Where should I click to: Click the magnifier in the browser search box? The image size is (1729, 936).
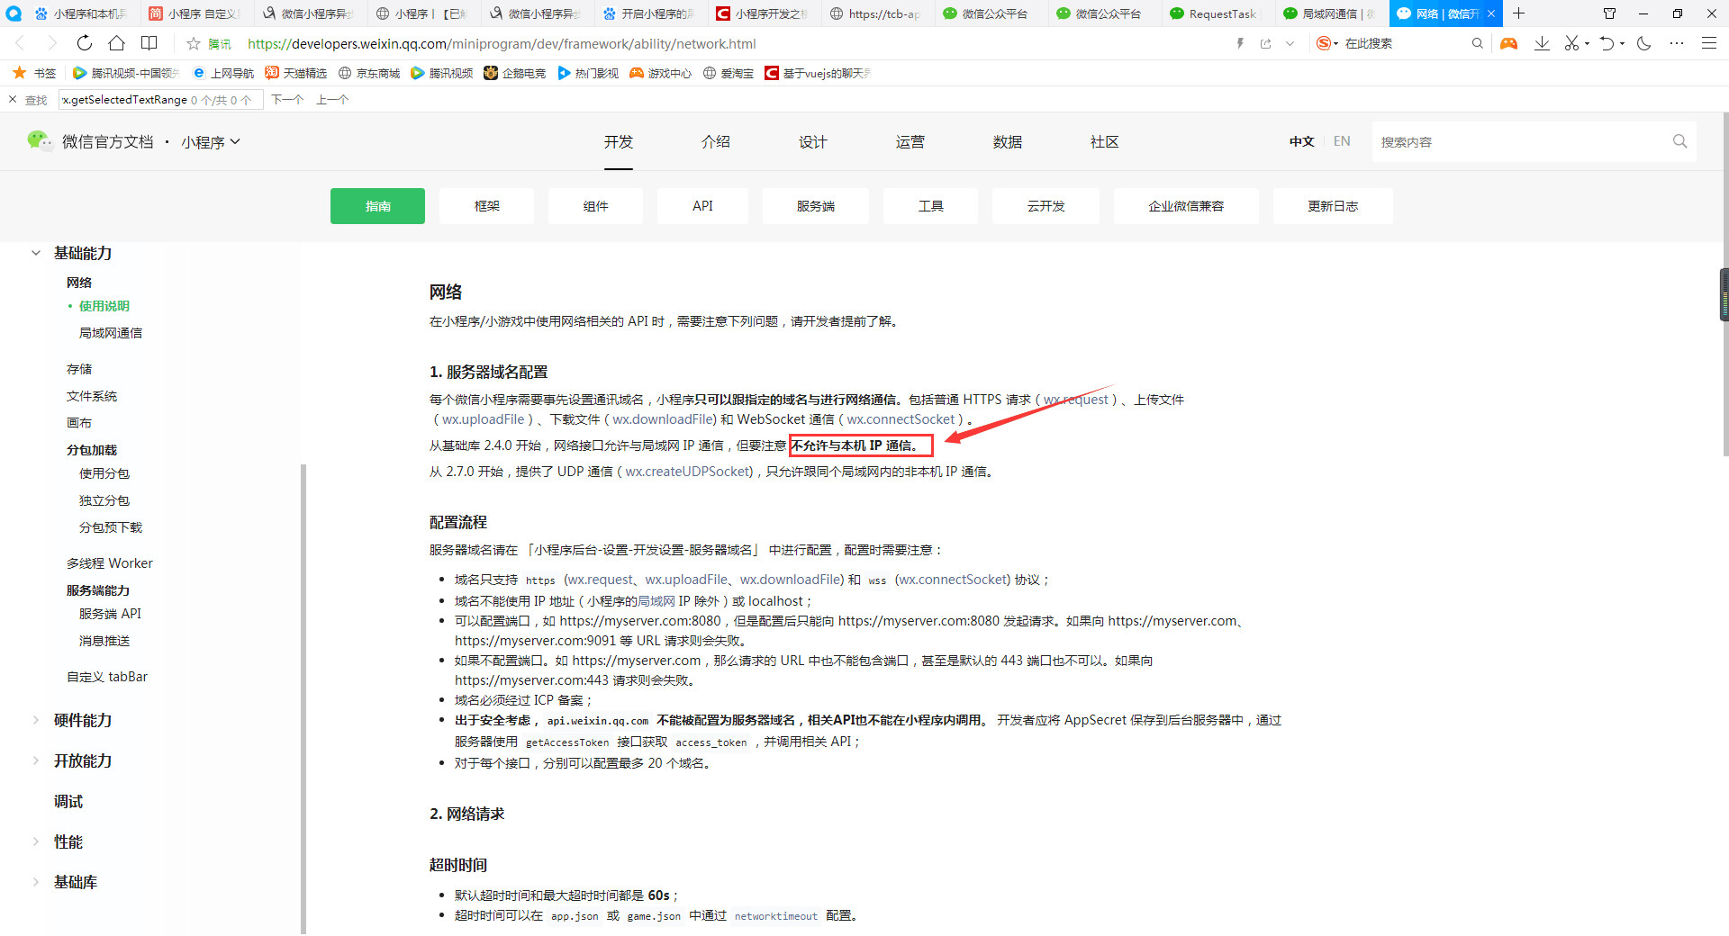(x=1477, y=43)
